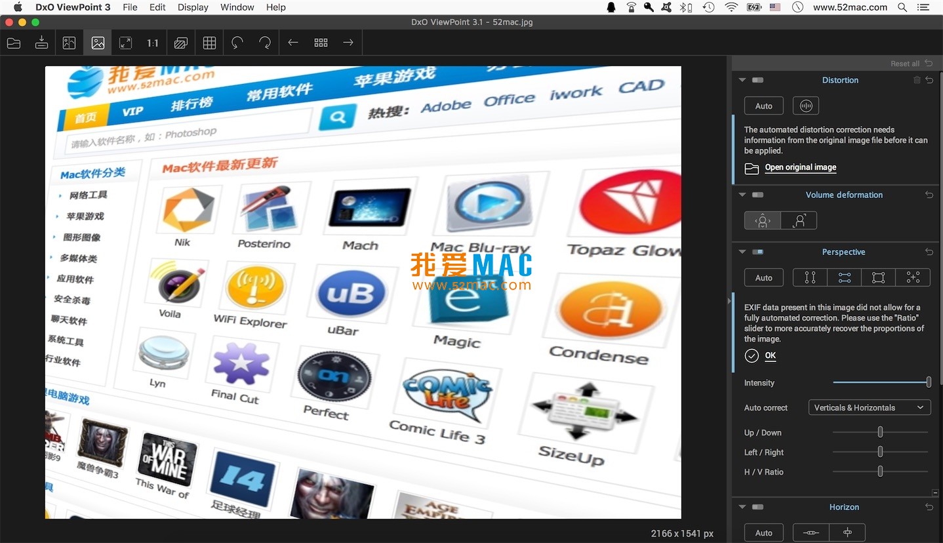
Task: Click the Left / Right slider handle
Action: (880, 452)
